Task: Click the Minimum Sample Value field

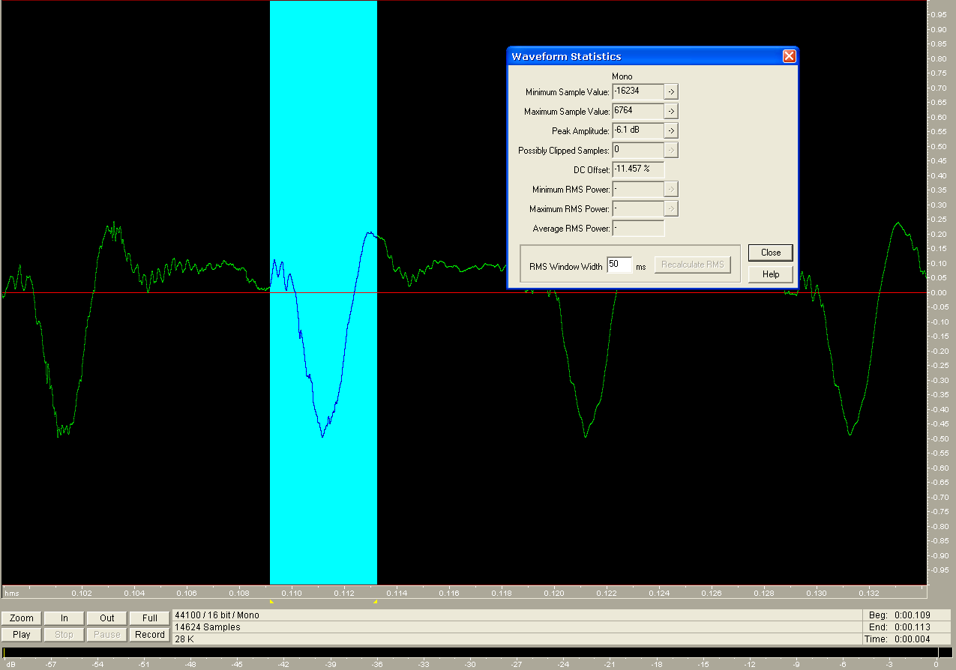Action: pos(638,91)
